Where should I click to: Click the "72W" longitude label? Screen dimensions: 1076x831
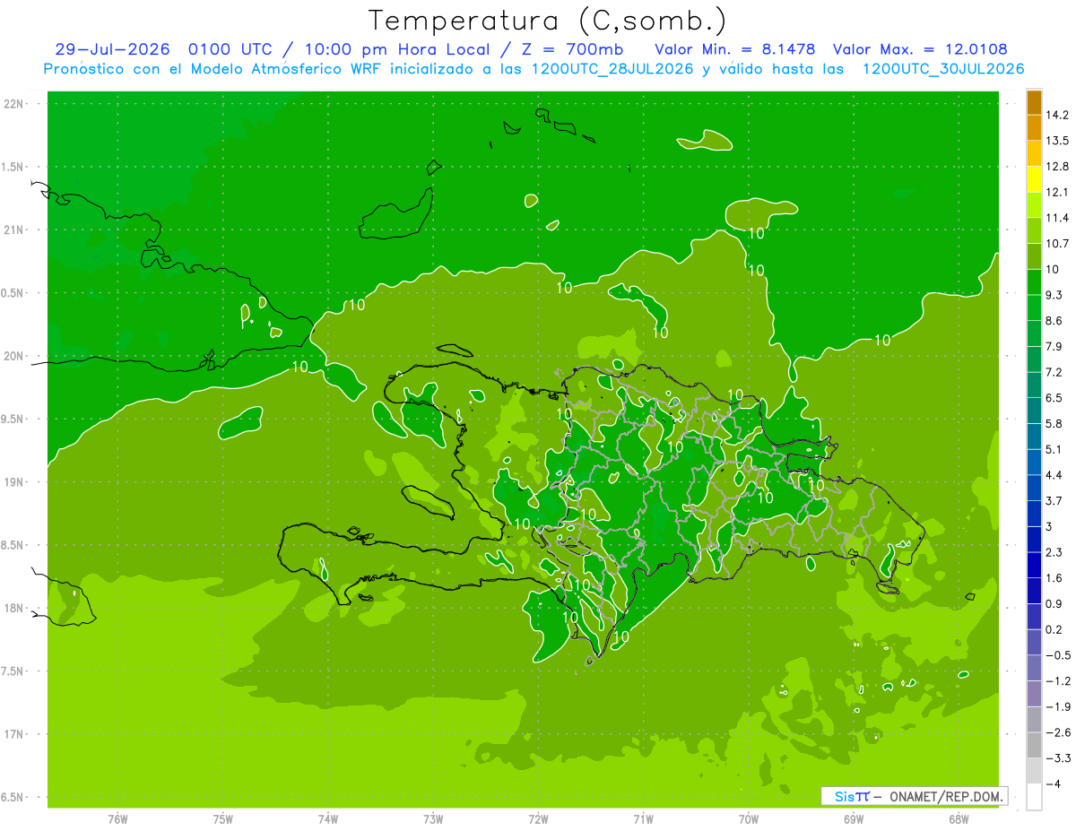[538, 818]
